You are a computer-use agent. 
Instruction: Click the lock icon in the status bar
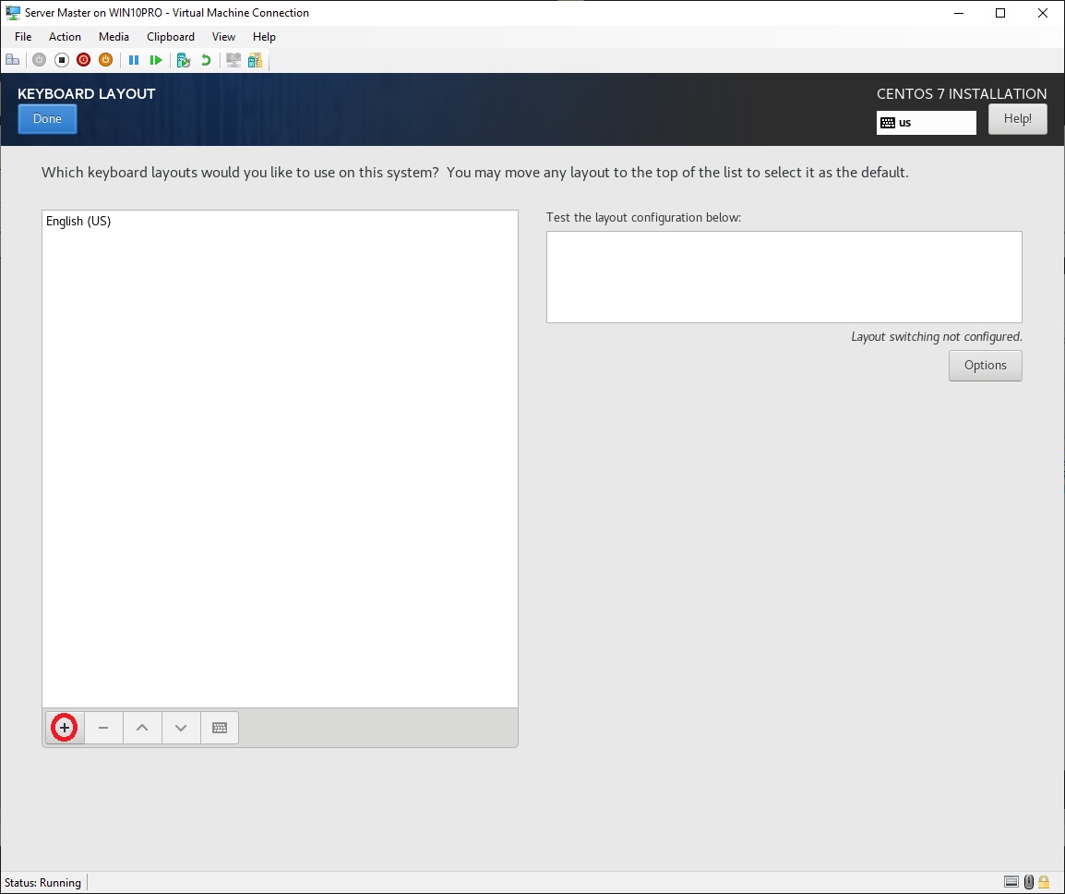(x=1044, y=882)
